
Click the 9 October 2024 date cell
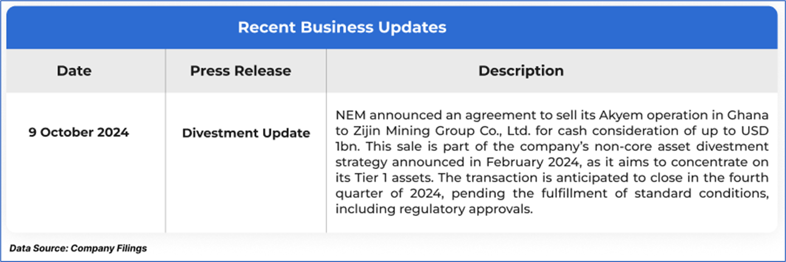pyautogui.click(x=79, y=134)
